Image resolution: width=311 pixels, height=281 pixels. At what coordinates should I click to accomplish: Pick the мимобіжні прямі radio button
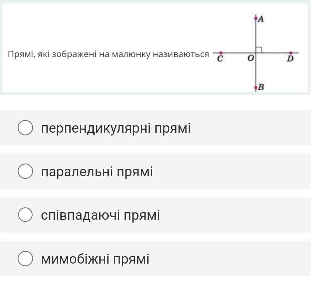click(25, 259)
